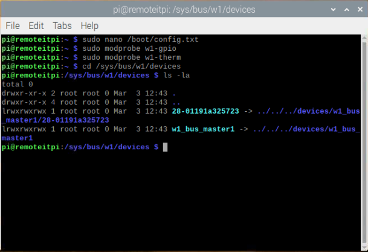The image size is (368, 252).
Task: Close the terminal window
Action: pos(357,9)
